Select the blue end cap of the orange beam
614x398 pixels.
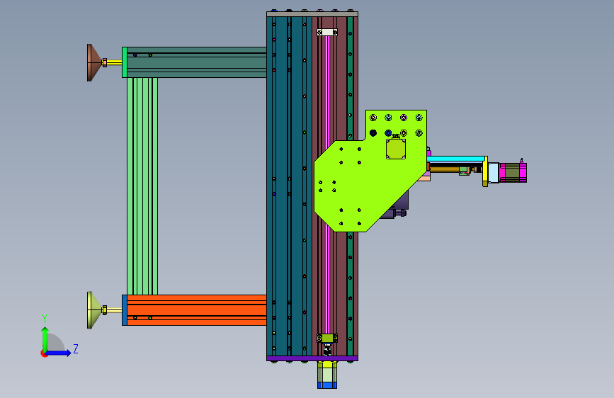click(x=125, y=310)
